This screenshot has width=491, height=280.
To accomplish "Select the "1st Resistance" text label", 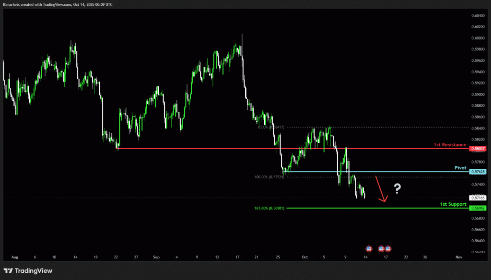I will point(449,144).
